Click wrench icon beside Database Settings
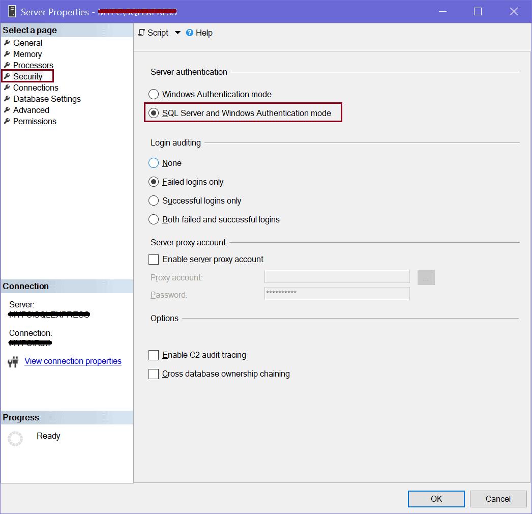The image size is (532, 514). 7,99
